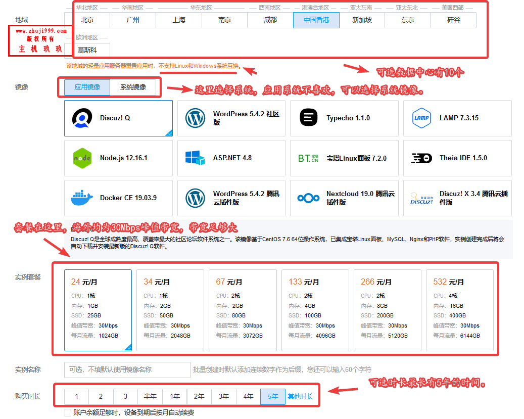Pick the 新加坡 region
This screenshot has width=524, height=419.
(362, 20)
